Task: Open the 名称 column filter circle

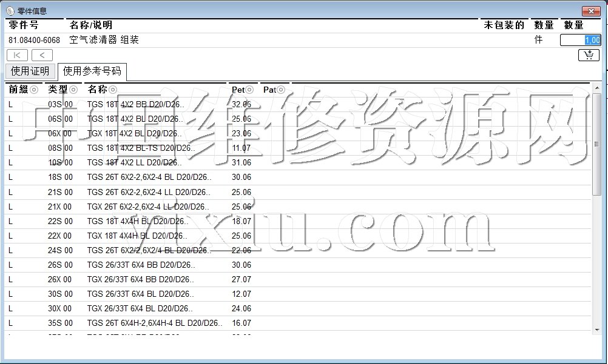Action: pyautogui.click(x=112, y=90)
